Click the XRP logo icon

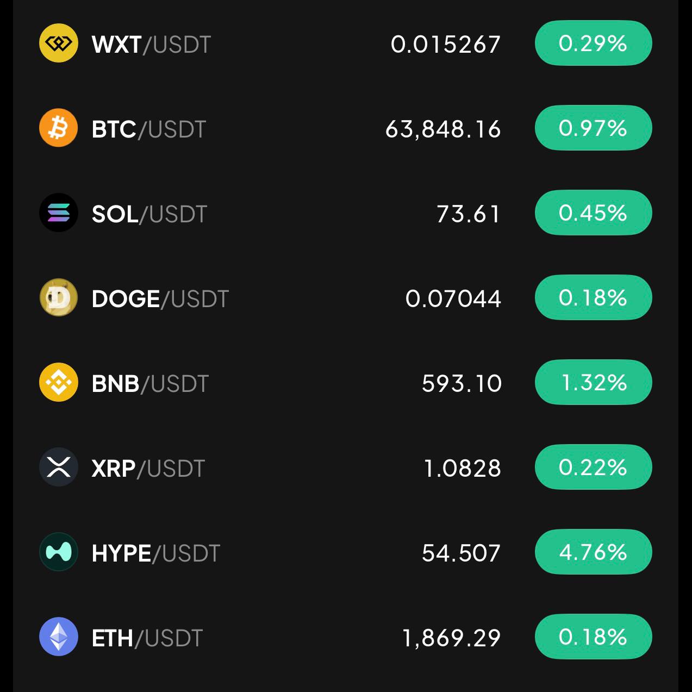click(59, 467)
